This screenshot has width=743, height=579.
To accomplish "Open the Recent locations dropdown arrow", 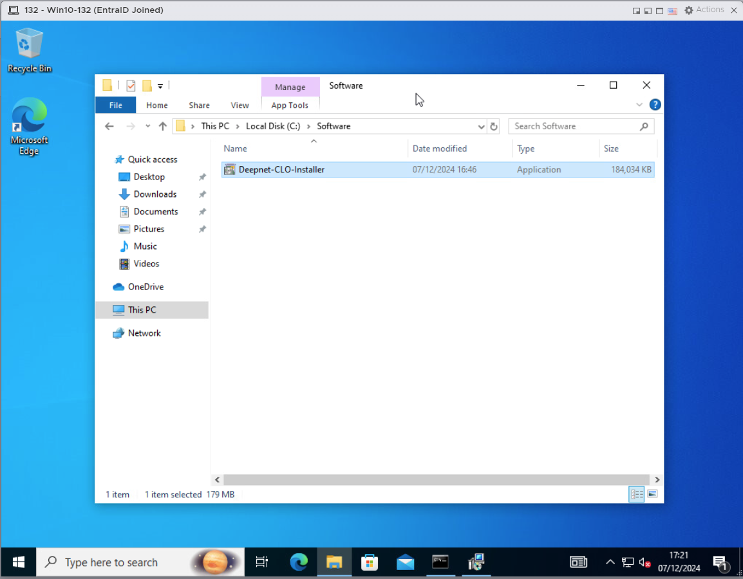I will tap(147, 127).
